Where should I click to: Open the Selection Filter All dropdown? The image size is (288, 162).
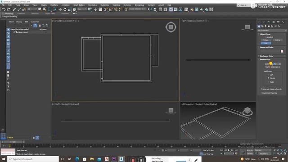[32, 9]
